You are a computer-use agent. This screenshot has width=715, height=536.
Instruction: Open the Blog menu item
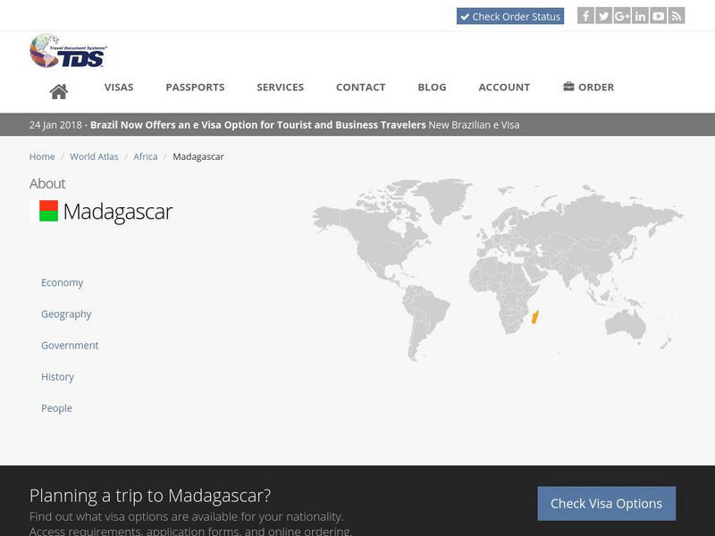click(x=432, y=87)
